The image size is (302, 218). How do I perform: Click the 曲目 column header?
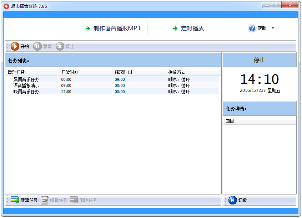[260, 121]
